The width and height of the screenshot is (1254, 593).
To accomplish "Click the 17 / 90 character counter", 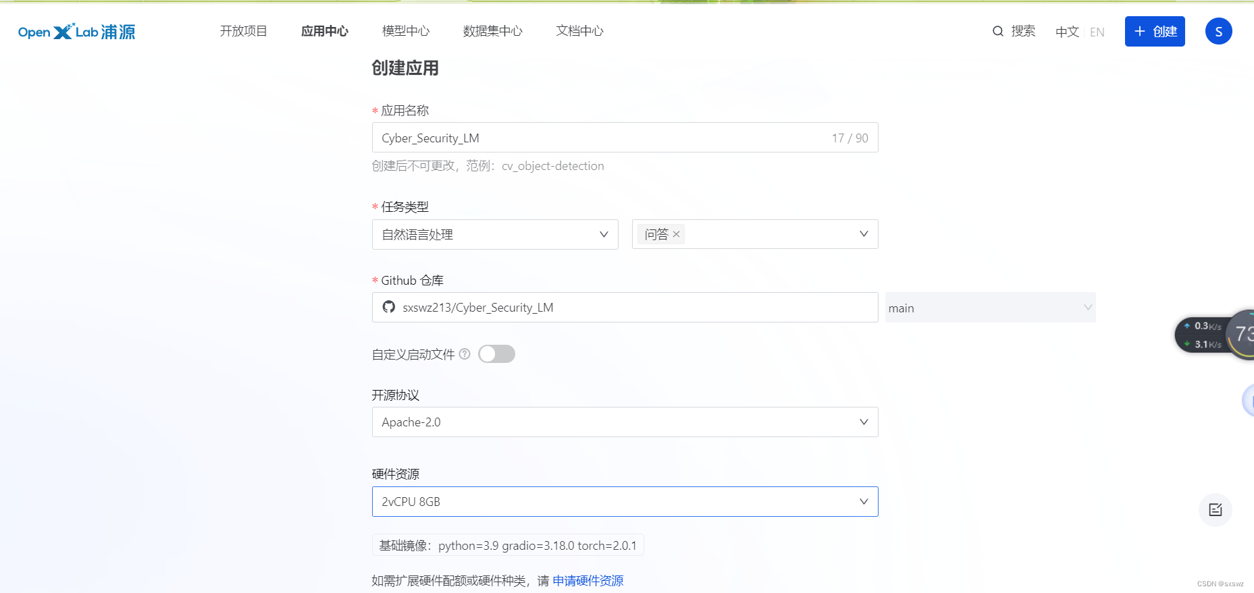I will pos(850,138).
